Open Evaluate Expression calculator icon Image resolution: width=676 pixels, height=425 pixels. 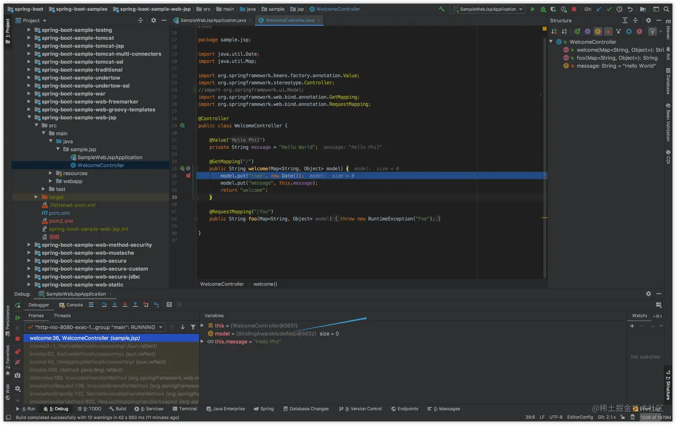pos(169,305)
